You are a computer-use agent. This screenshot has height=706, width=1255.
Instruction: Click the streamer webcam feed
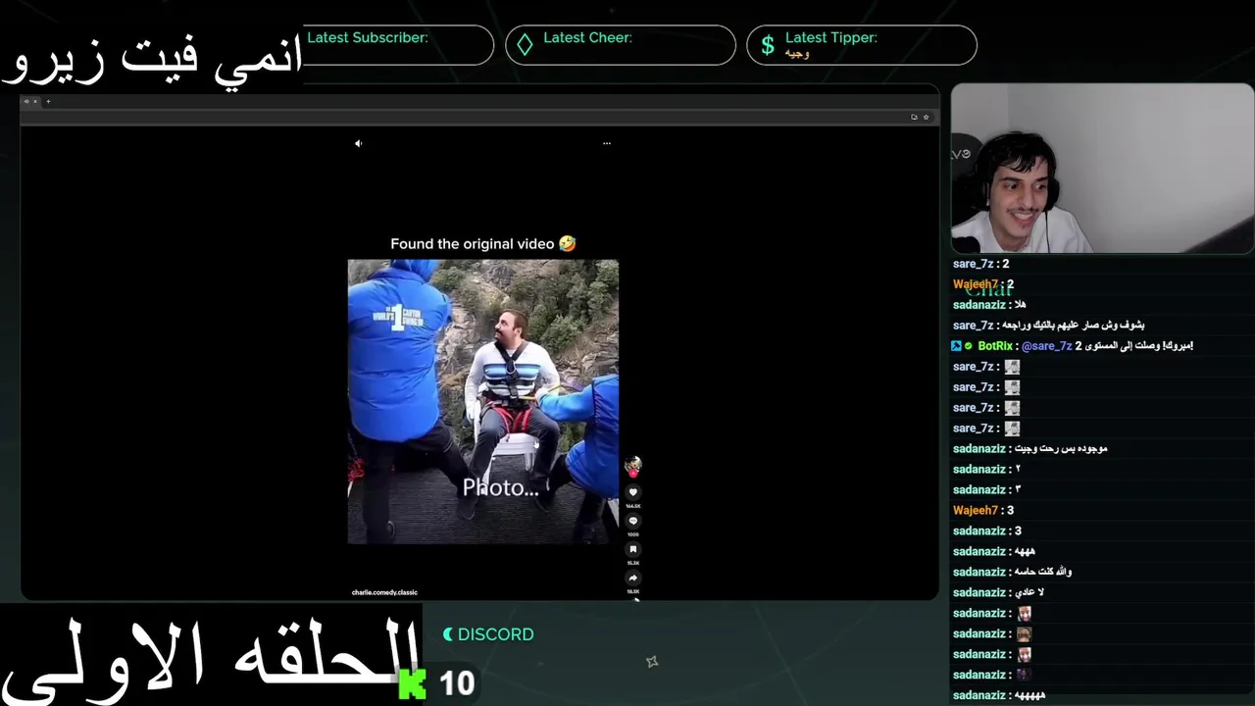[x=1102, y=169]
